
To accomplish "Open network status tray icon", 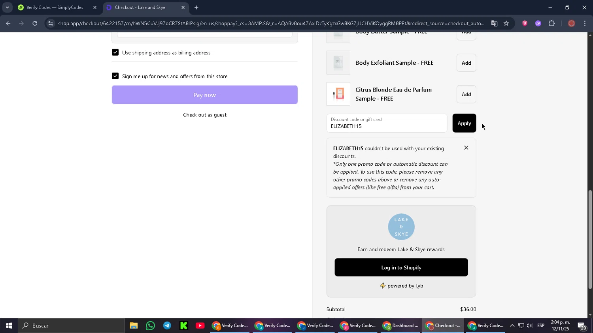I will coord(521,326).
